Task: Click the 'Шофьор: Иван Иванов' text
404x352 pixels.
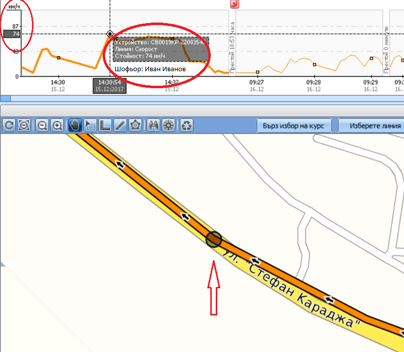Action: pos(150,69)
